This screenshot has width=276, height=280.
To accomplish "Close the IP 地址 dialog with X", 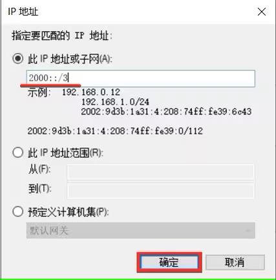I will pos(262,12).
